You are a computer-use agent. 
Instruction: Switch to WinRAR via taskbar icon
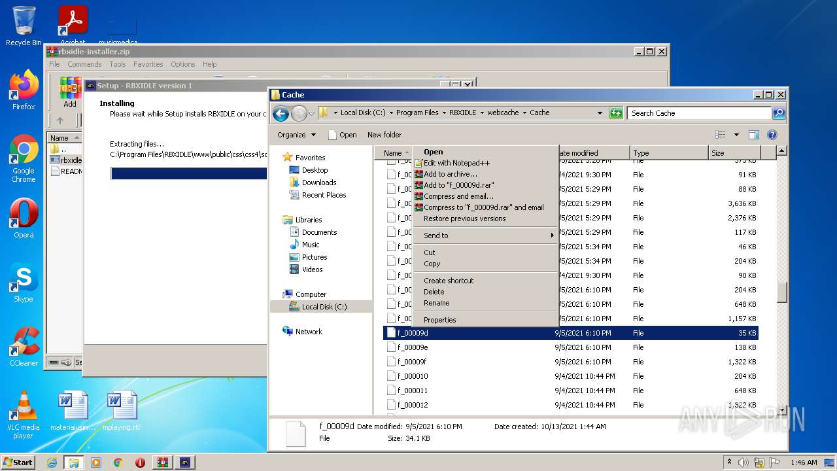(x=162, y=462)
